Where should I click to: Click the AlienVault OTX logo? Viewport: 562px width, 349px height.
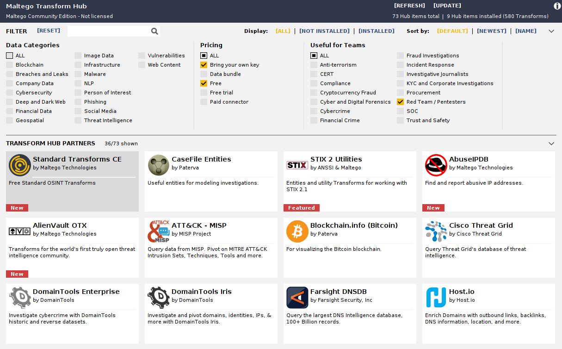pos(20,231)
